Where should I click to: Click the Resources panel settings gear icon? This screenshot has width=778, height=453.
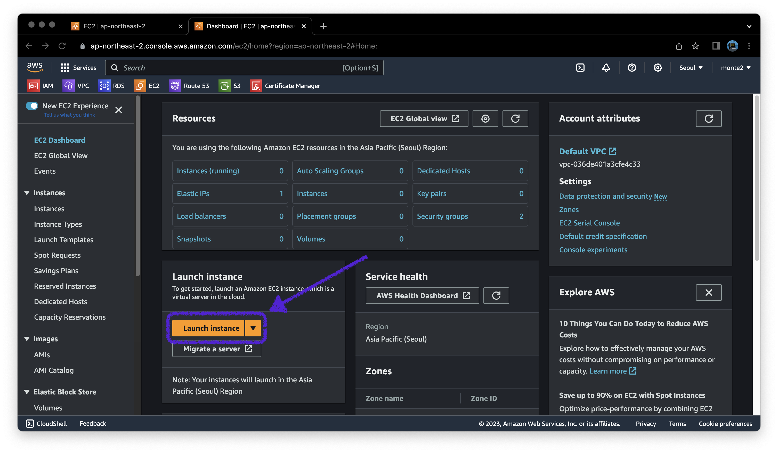point(485,119)
